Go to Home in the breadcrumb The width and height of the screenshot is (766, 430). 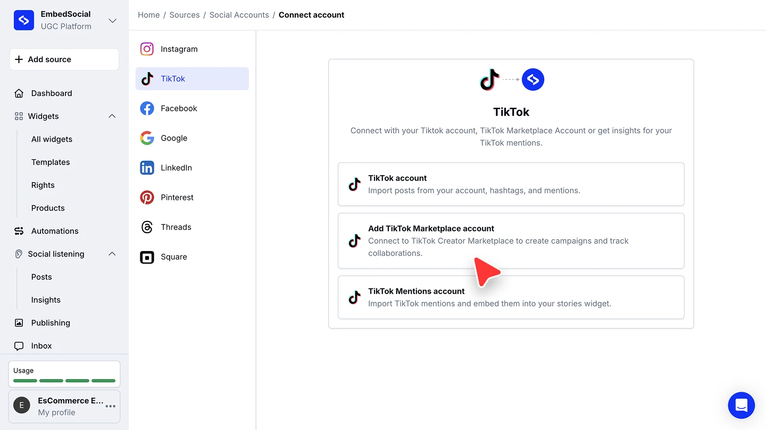tap(149, 15)
